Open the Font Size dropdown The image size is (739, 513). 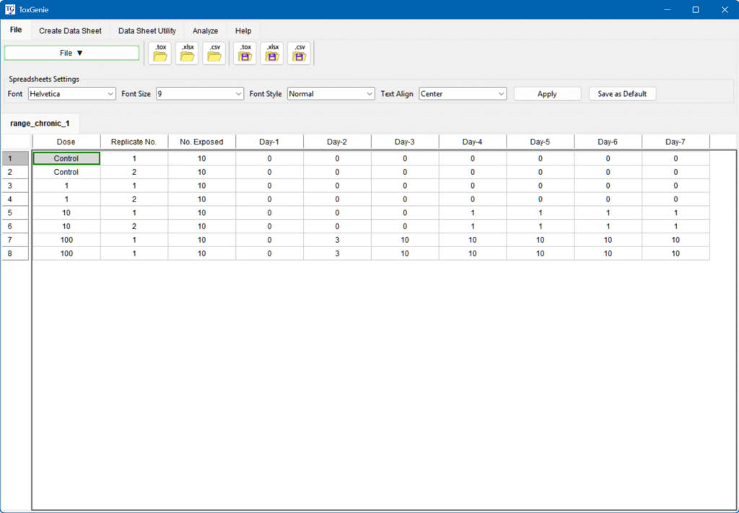200,94
